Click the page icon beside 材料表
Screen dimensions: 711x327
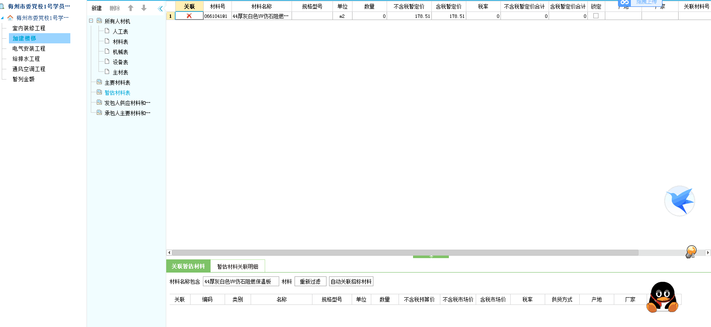107,41
